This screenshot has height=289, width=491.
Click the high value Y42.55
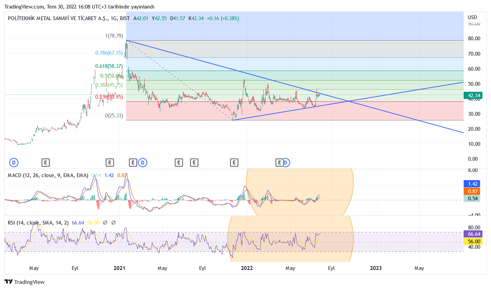pos(159,18)
